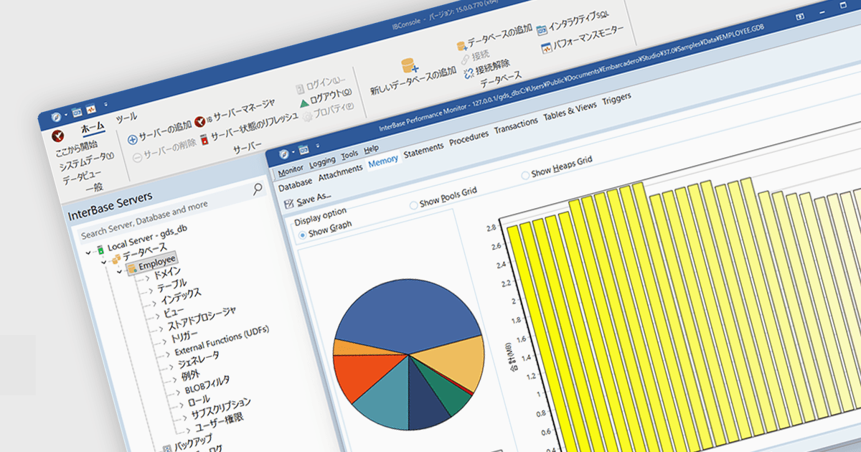This screenshot has height=452, width=861.
Task: Click the サーバー状態のリフレッシュ server icon
Action: [204, 138]
